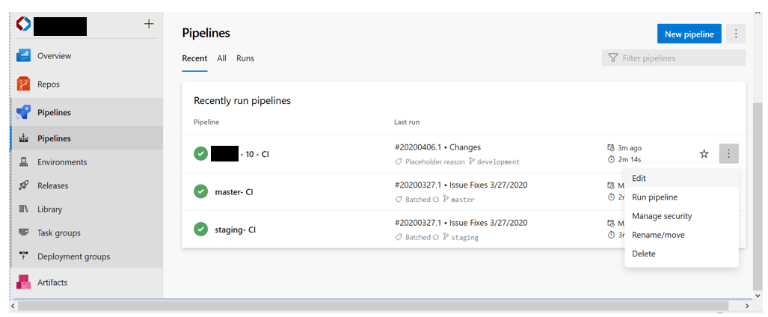Select Edit from the context menu

(639, 178)
